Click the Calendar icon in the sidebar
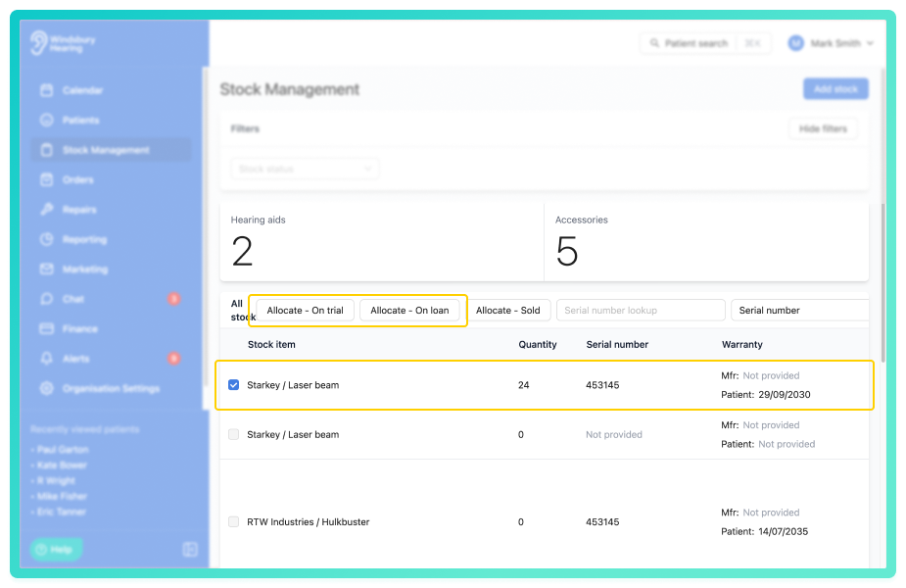This screenshot has width=906, height=588. coord(47,90)
